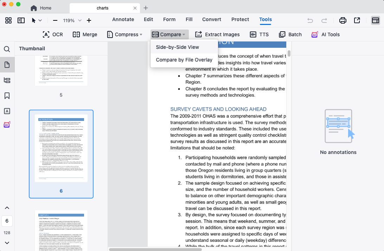384x251 pixels.
Task: Open AI Tools
Action: coord(325,34)
